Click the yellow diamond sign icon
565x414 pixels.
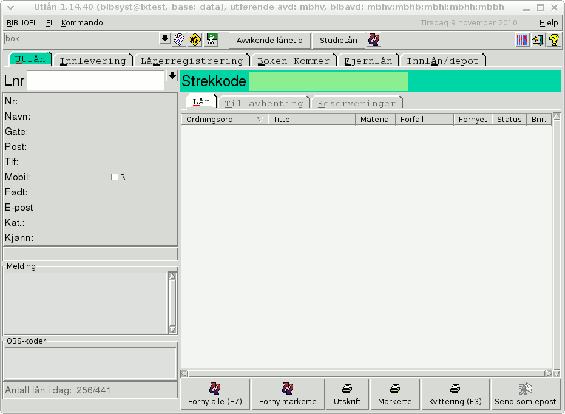pyautogui.click(x=195, y=39)
